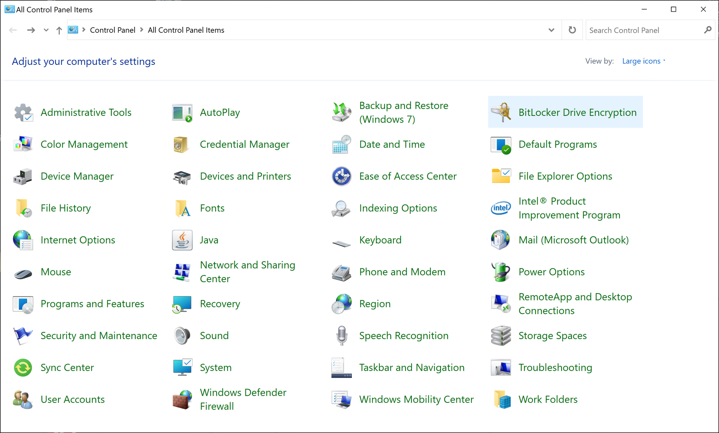Open the Speech Recognition microphone icon
The image size is (719, 433).
pos(341,336)
